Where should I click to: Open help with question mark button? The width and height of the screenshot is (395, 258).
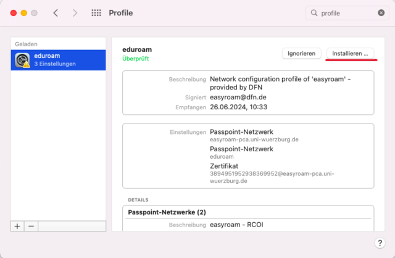coord(380,243)
